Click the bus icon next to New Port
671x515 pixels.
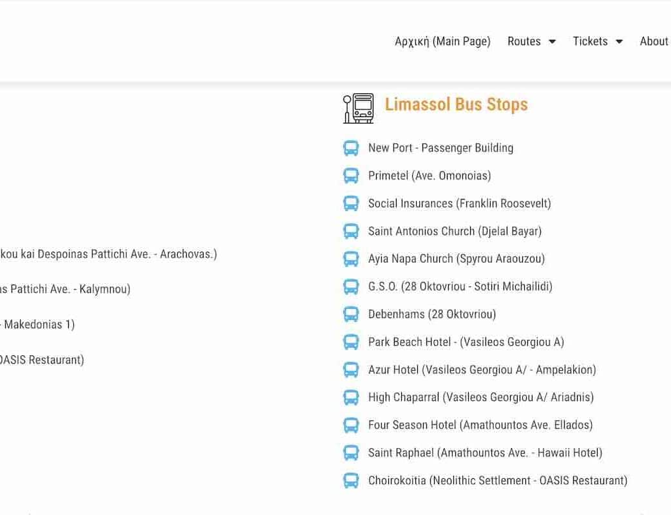tap(351, 148)
